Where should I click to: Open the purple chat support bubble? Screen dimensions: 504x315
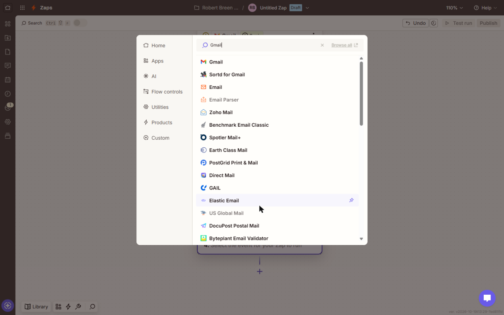pyautogui.click(x=487, y=298)
